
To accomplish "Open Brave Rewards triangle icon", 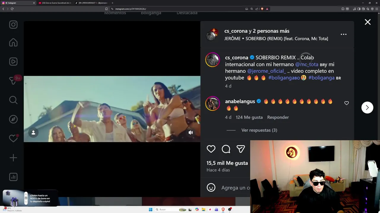I will coord(267,9).
